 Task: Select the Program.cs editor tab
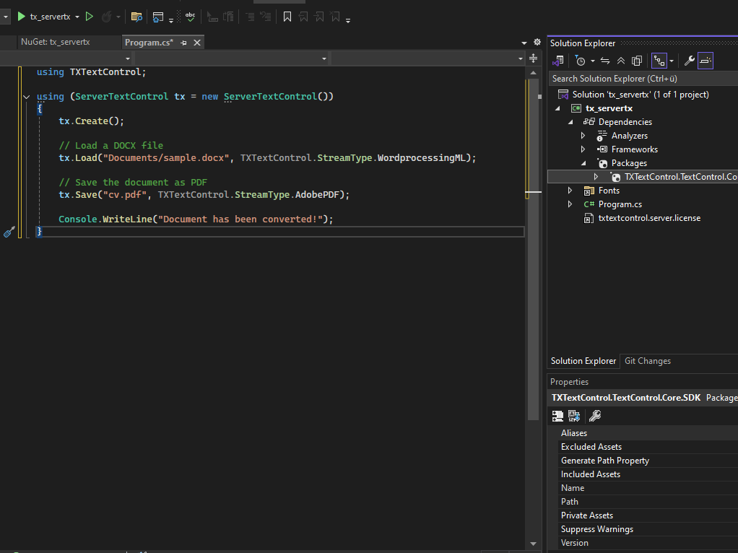[x=149, y=43]
